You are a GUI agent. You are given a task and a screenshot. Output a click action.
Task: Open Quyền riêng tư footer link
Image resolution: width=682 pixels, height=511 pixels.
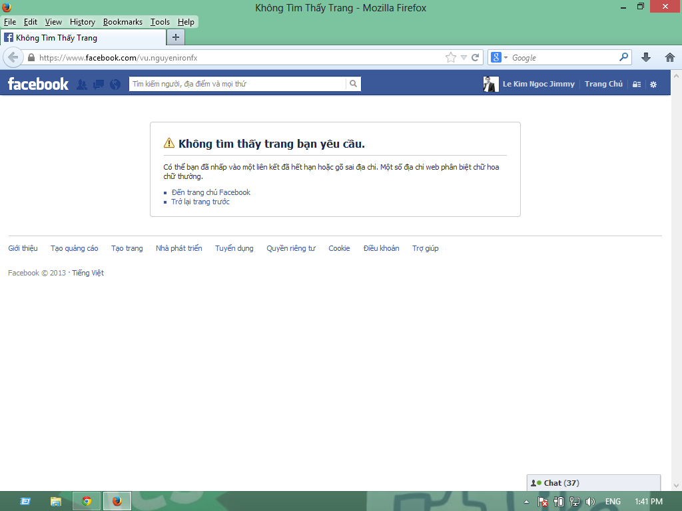click(291, 248)
